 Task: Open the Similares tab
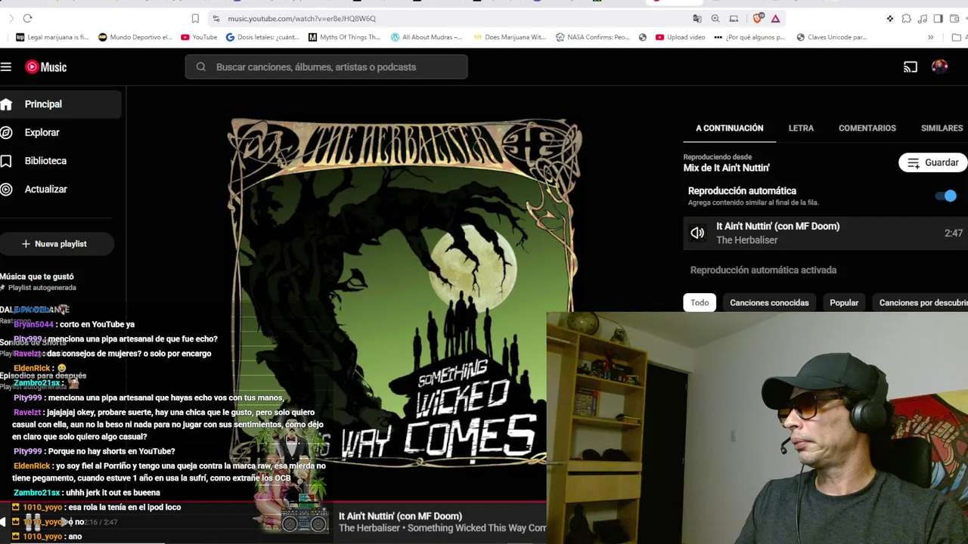coord(942,128)
